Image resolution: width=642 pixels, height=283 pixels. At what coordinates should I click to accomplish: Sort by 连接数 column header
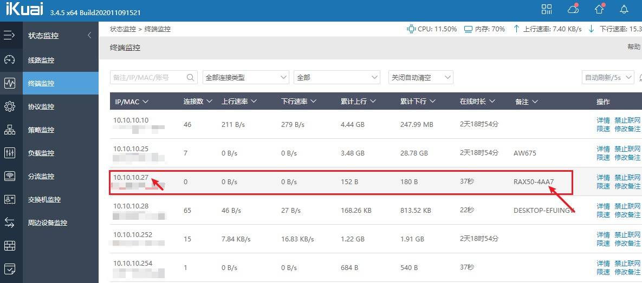(x=198, y=102)
